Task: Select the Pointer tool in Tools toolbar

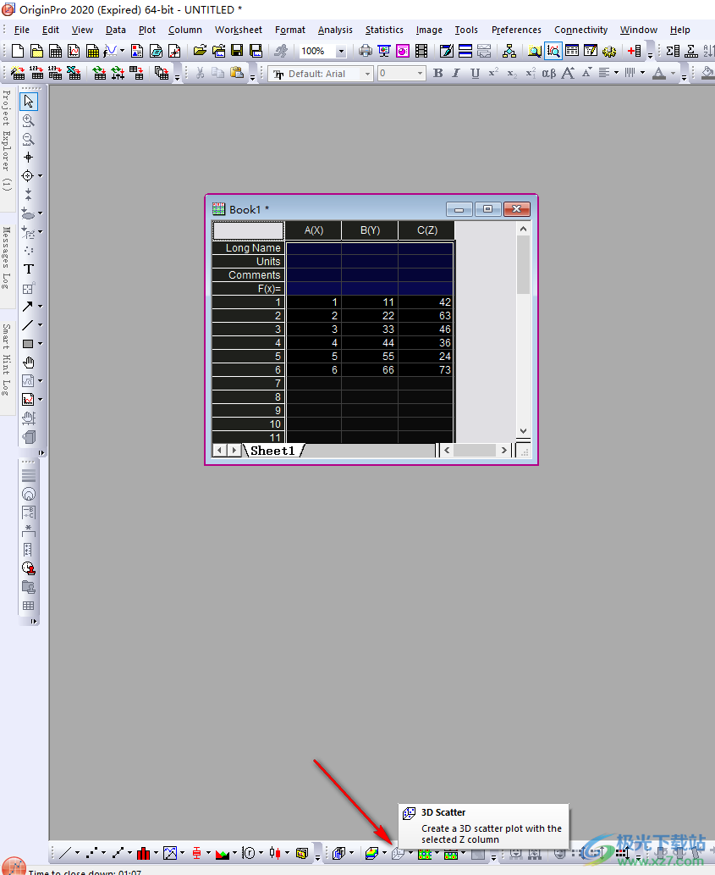Action: (29, 102)
